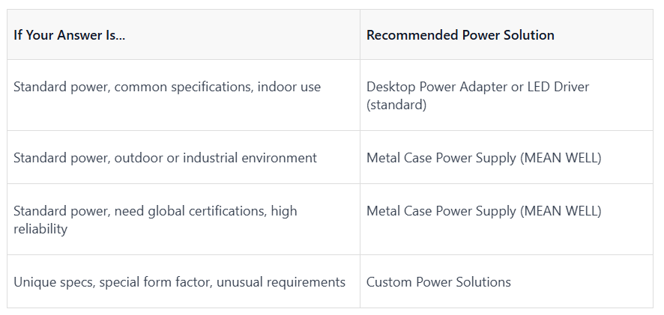Click the "Custom Power Solutions" cell
Screen dimensions: 664x315
(507, 281)
